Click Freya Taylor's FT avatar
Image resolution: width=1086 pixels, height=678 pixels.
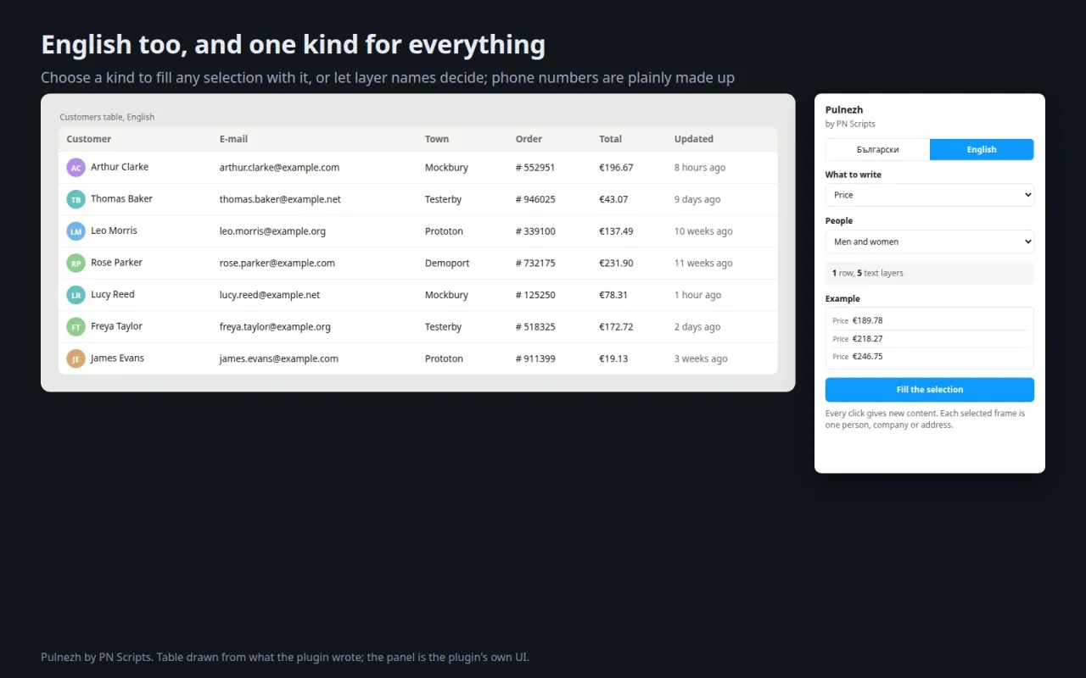click(x=76, y=326)
